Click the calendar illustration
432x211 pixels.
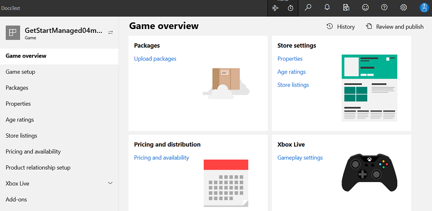[226, 183]
